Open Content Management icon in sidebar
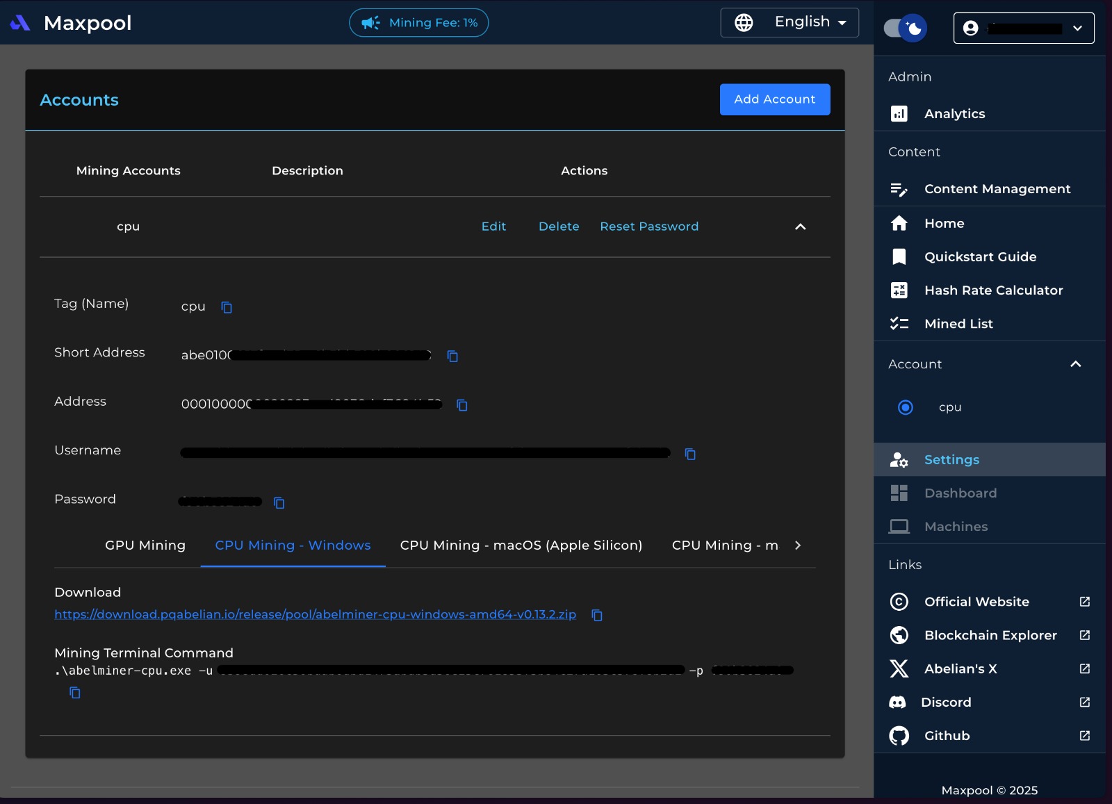 (899, 189)
